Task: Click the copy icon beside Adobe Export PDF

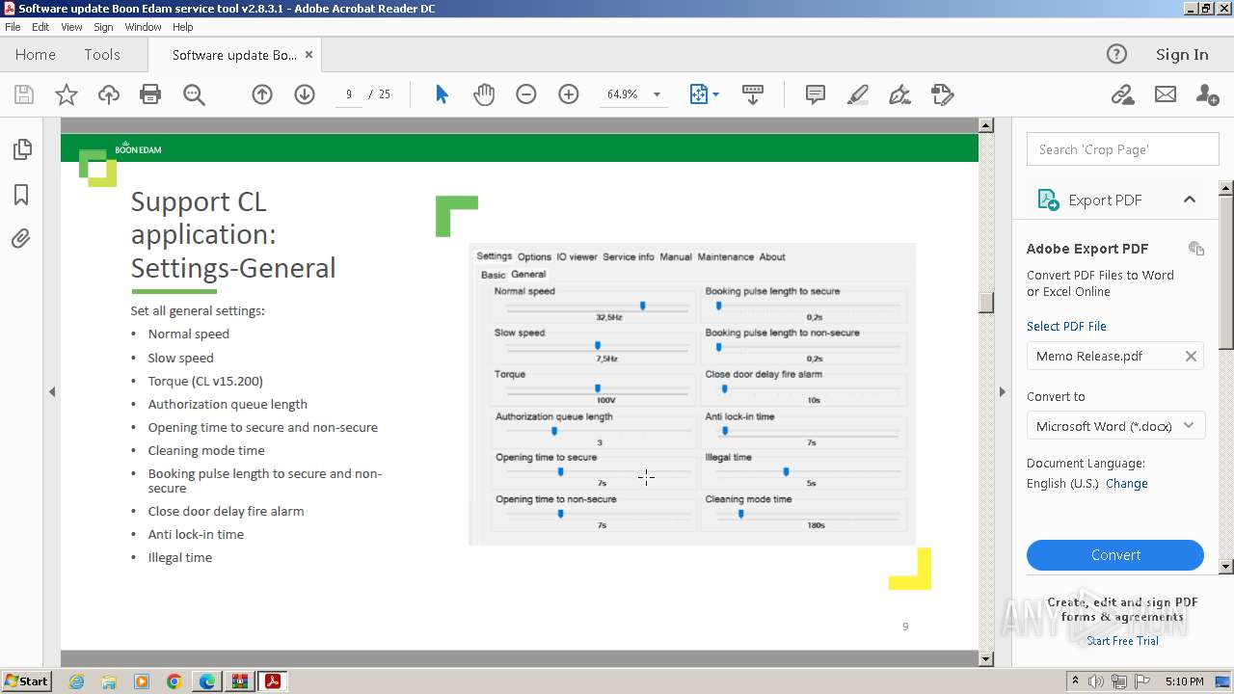Action: point(1196,249)
